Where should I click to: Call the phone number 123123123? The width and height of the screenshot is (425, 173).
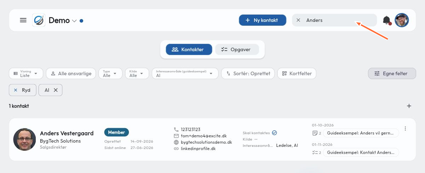point(191,130)
